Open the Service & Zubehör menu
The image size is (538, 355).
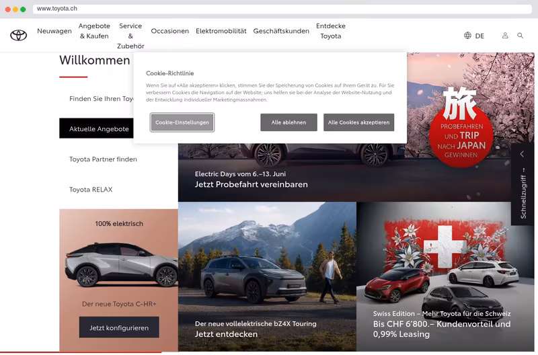click(x=130, y=36)
